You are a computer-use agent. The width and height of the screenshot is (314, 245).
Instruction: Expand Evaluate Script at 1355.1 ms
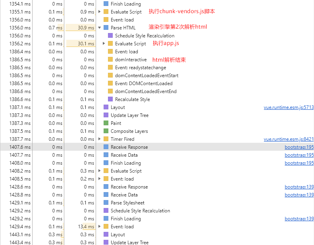pyautogui.click(x=99, y=12)
